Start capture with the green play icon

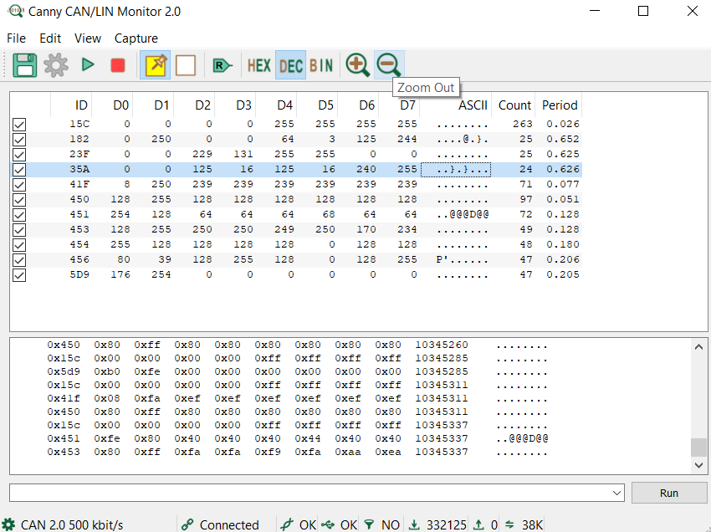coord(88,65)
